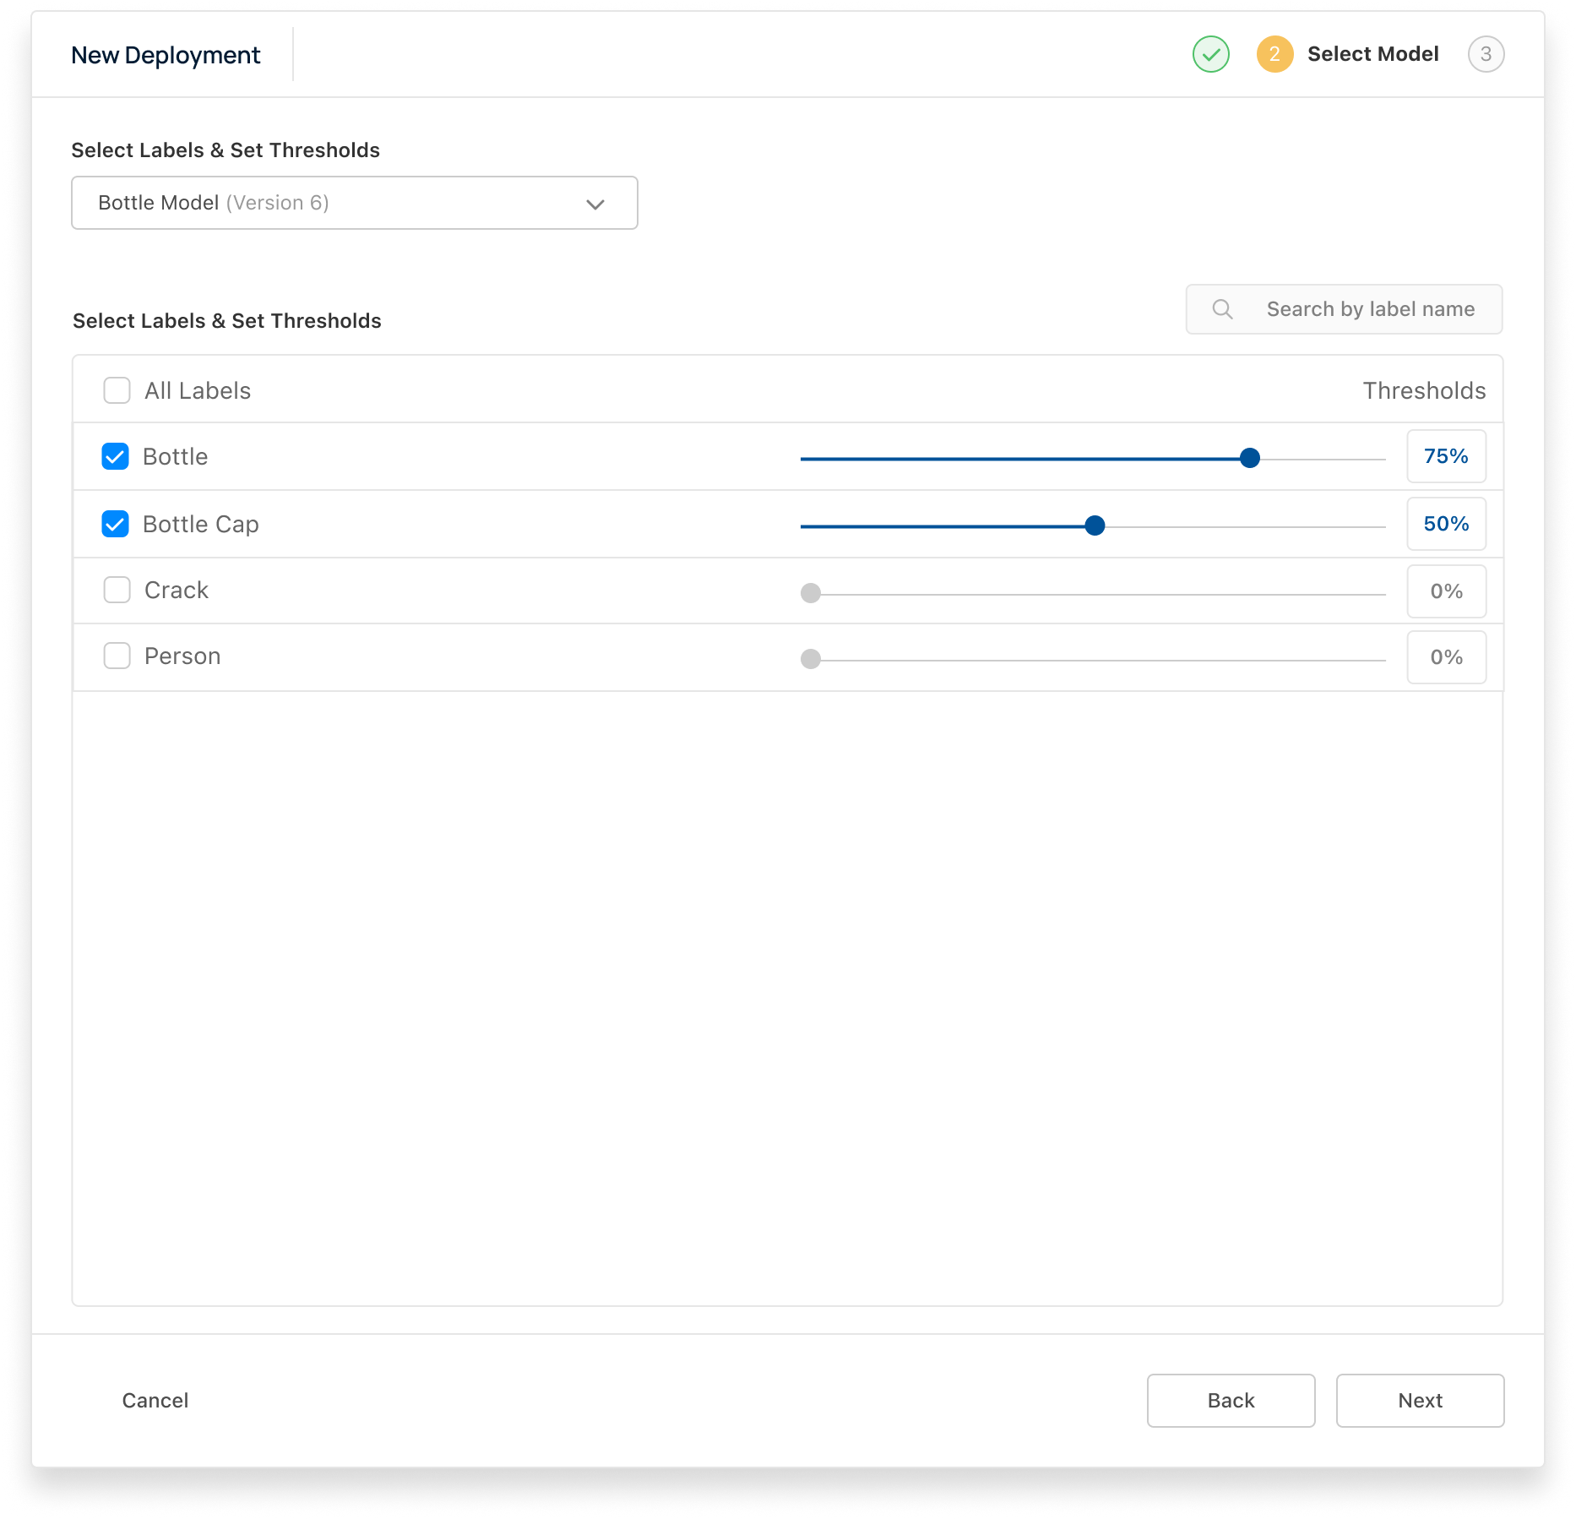Screen dimensions: 1576x1519
Task: Click the Crack threshold slider handle
Action: pyautogui.click(x=811, y=593)
